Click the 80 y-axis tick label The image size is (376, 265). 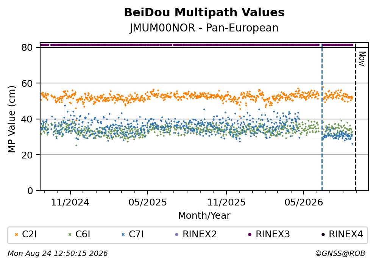coord(27,47)
